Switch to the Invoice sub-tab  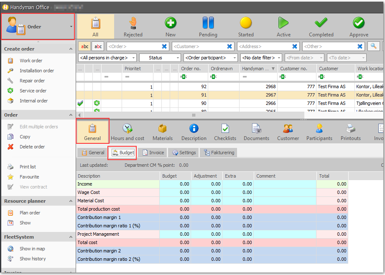(153, 153)
